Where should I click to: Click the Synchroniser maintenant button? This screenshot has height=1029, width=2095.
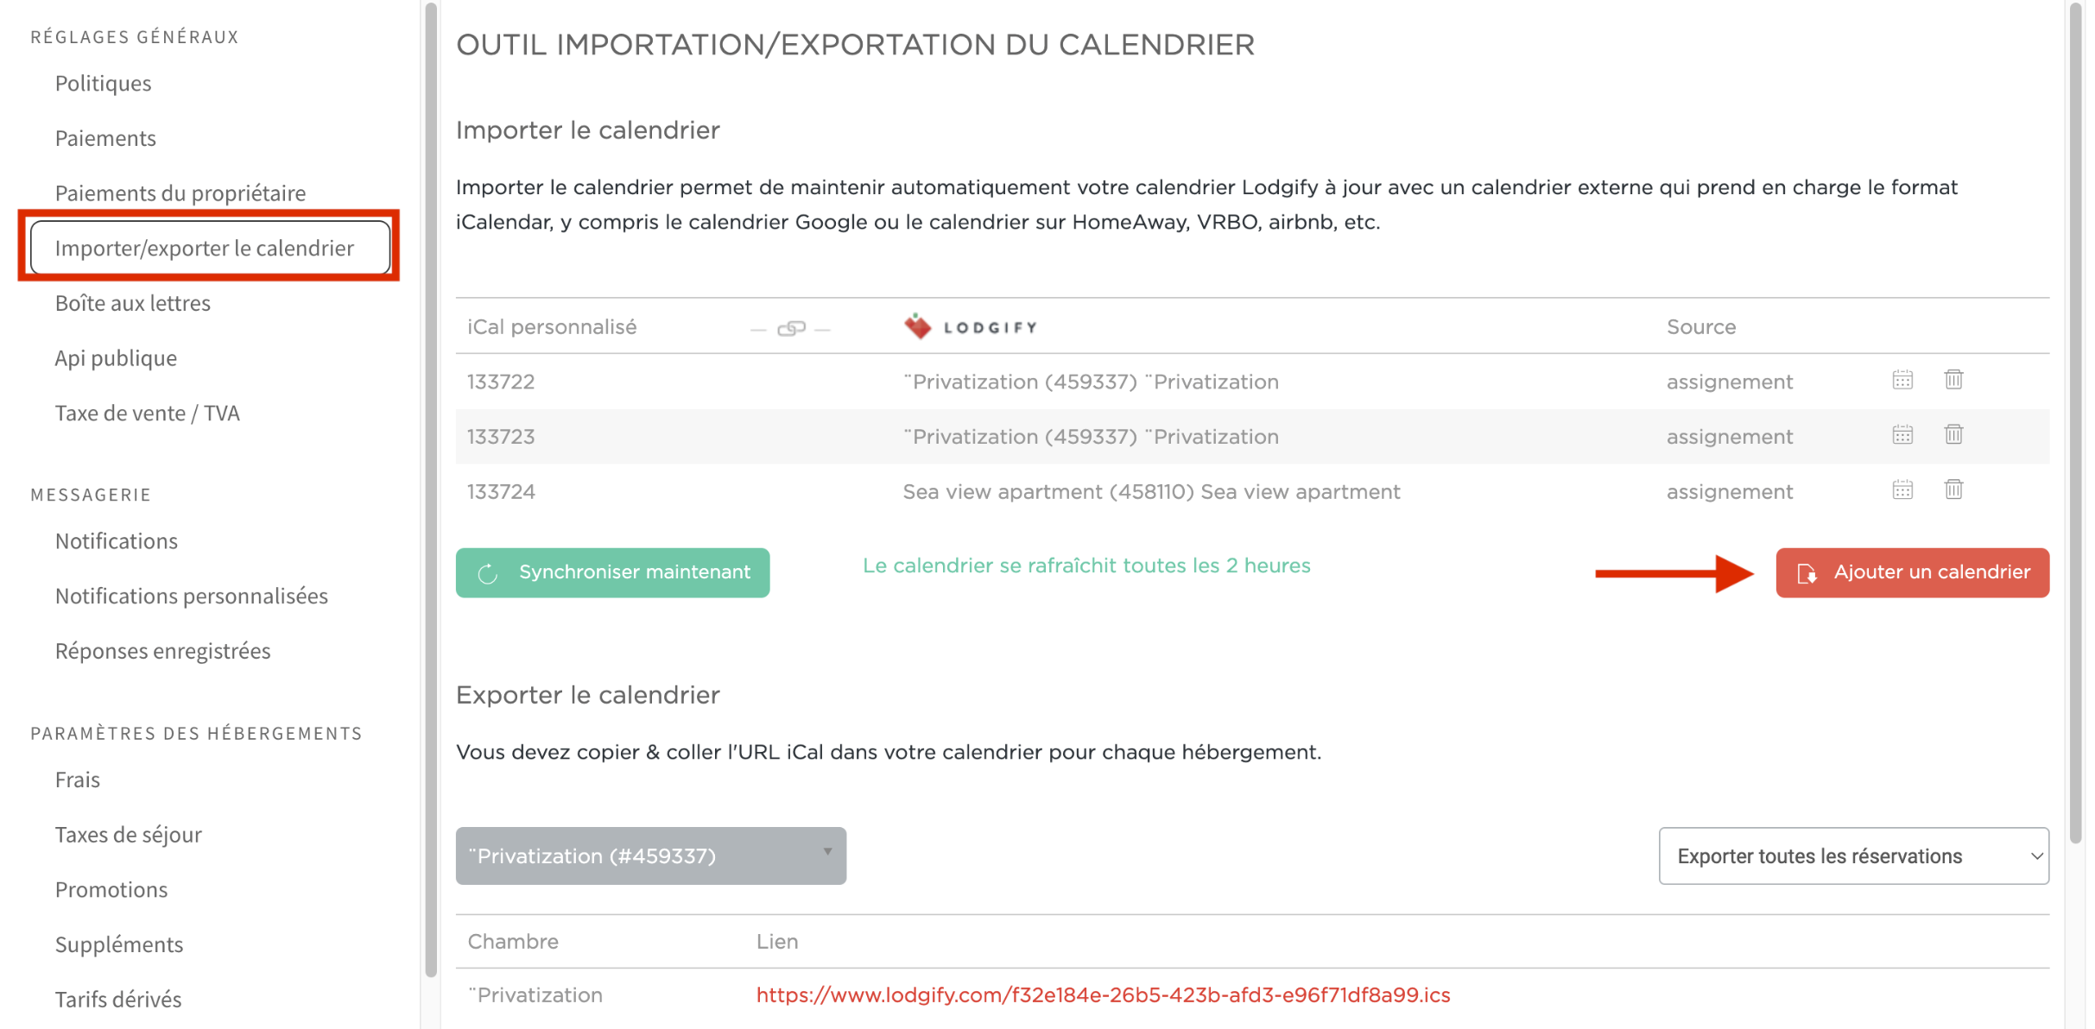(611, 572)
